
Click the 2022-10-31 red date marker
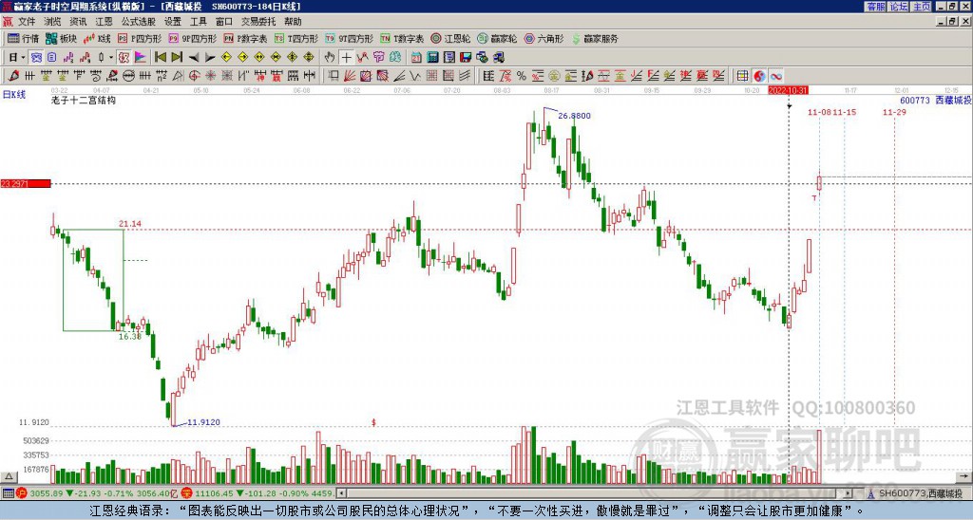point(788,90)
